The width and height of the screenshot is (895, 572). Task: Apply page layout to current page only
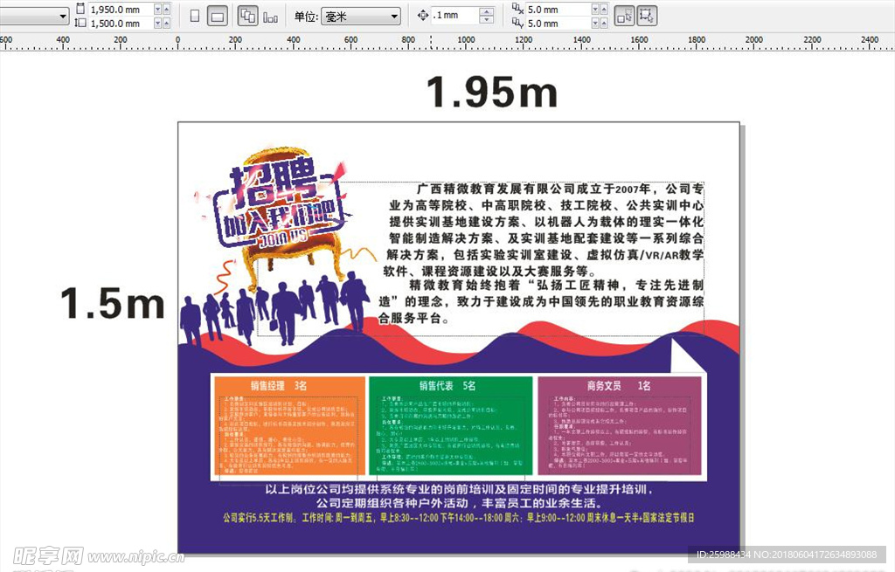(x=270, y=16)
